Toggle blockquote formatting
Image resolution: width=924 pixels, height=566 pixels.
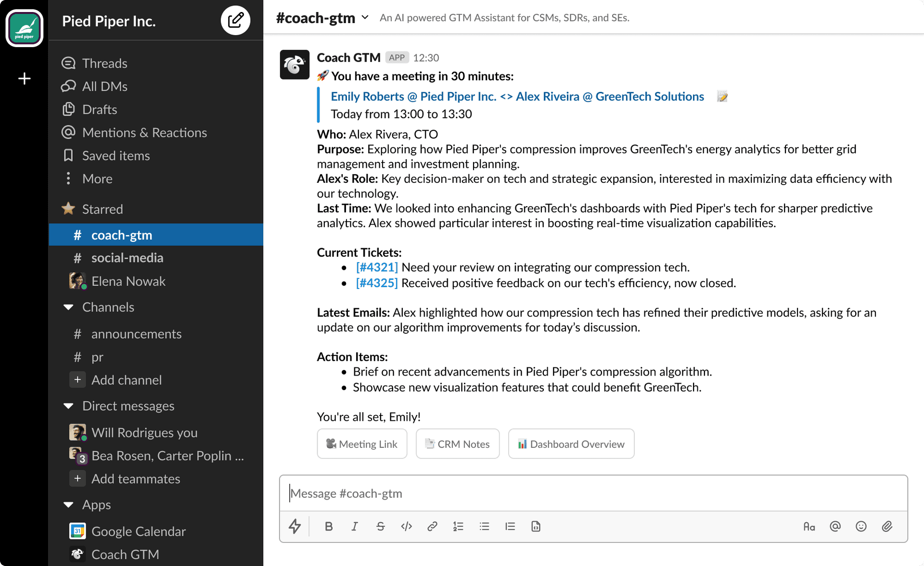point(510,526)
